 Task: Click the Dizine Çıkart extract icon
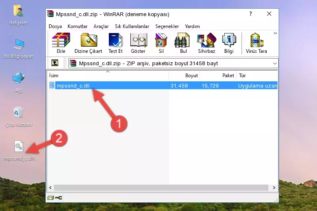pyautogui.click(x=88, y=43)
